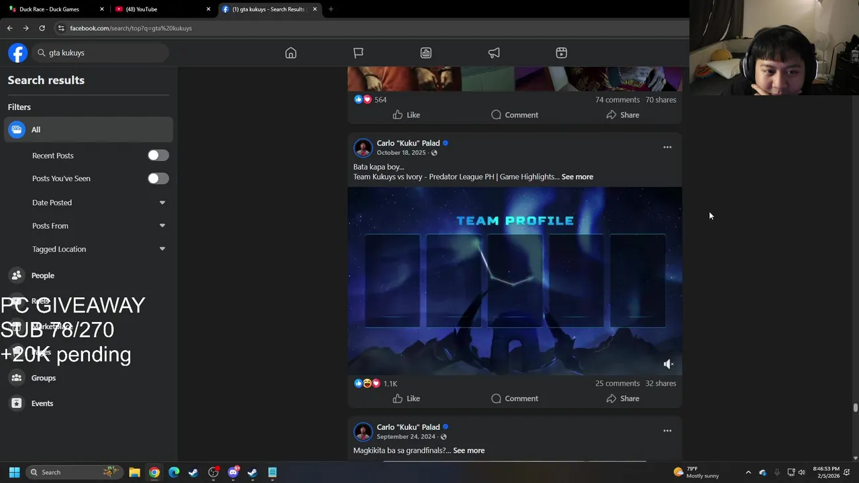Click Carlo Palad avatar on October 18 post
Image resolution: width=859 pixels, height=483 pixels.
(363, 148)
